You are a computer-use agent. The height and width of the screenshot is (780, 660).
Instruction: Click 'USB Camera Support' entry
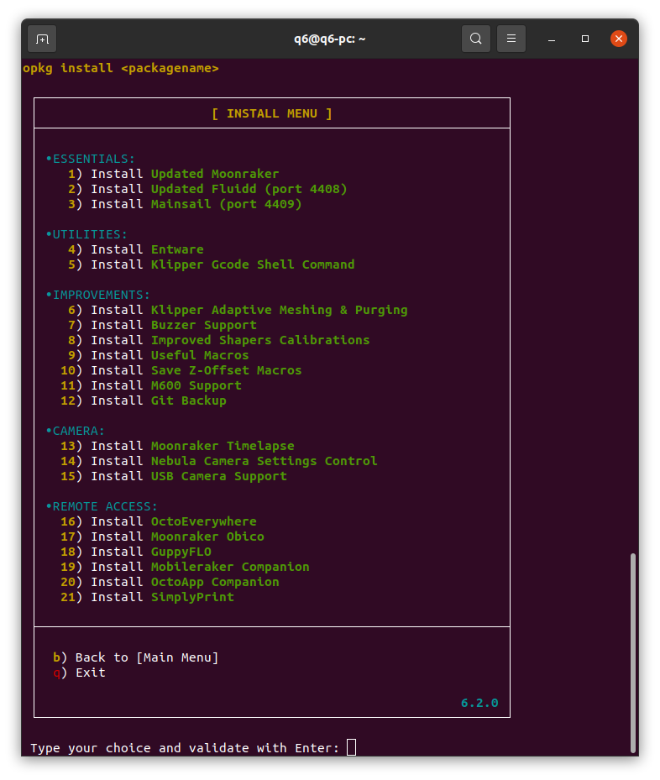(219, 477)
